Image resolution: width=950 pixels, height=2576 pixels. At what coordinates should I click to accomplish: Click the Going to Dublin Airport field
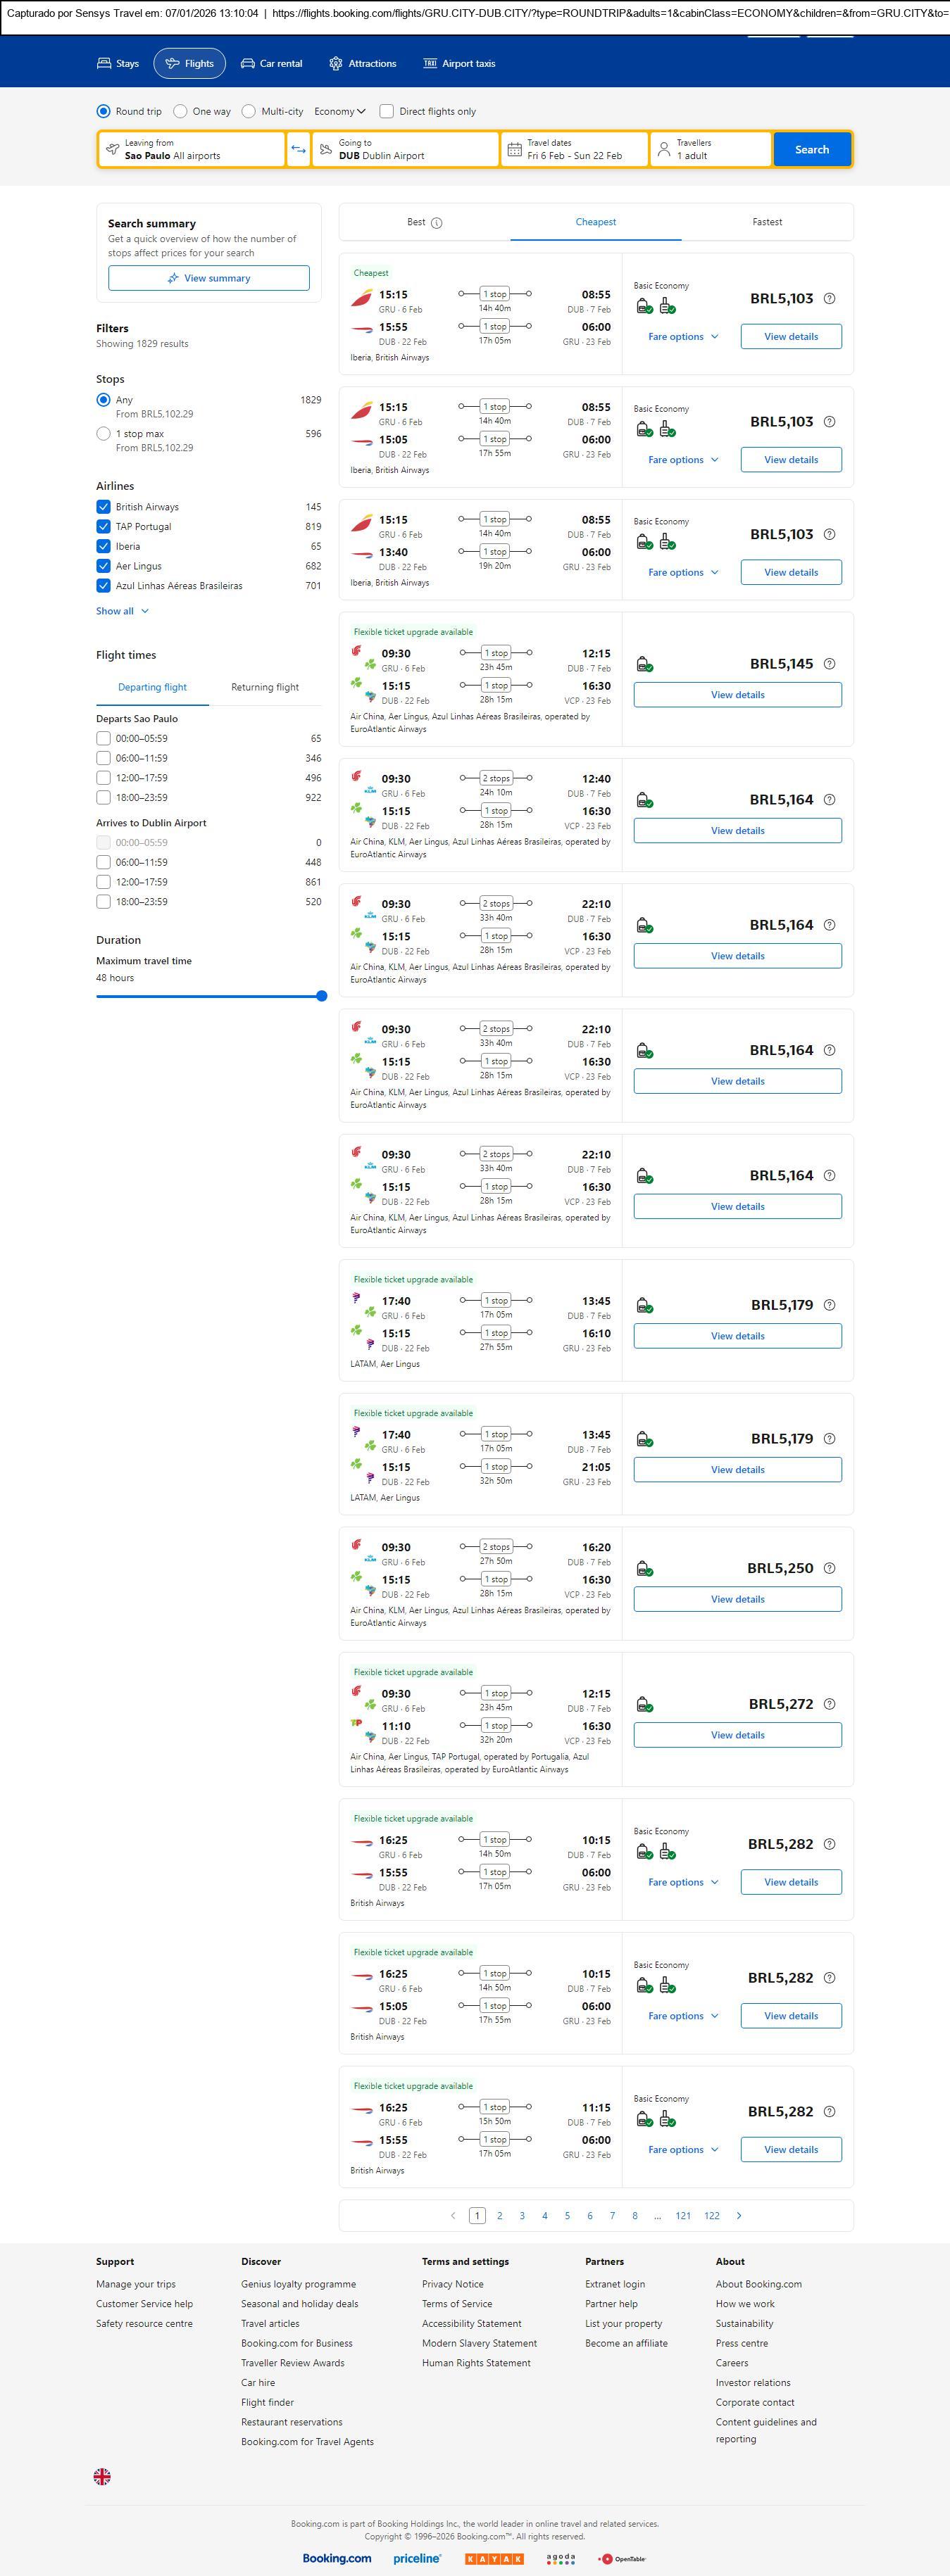point(406,150)
